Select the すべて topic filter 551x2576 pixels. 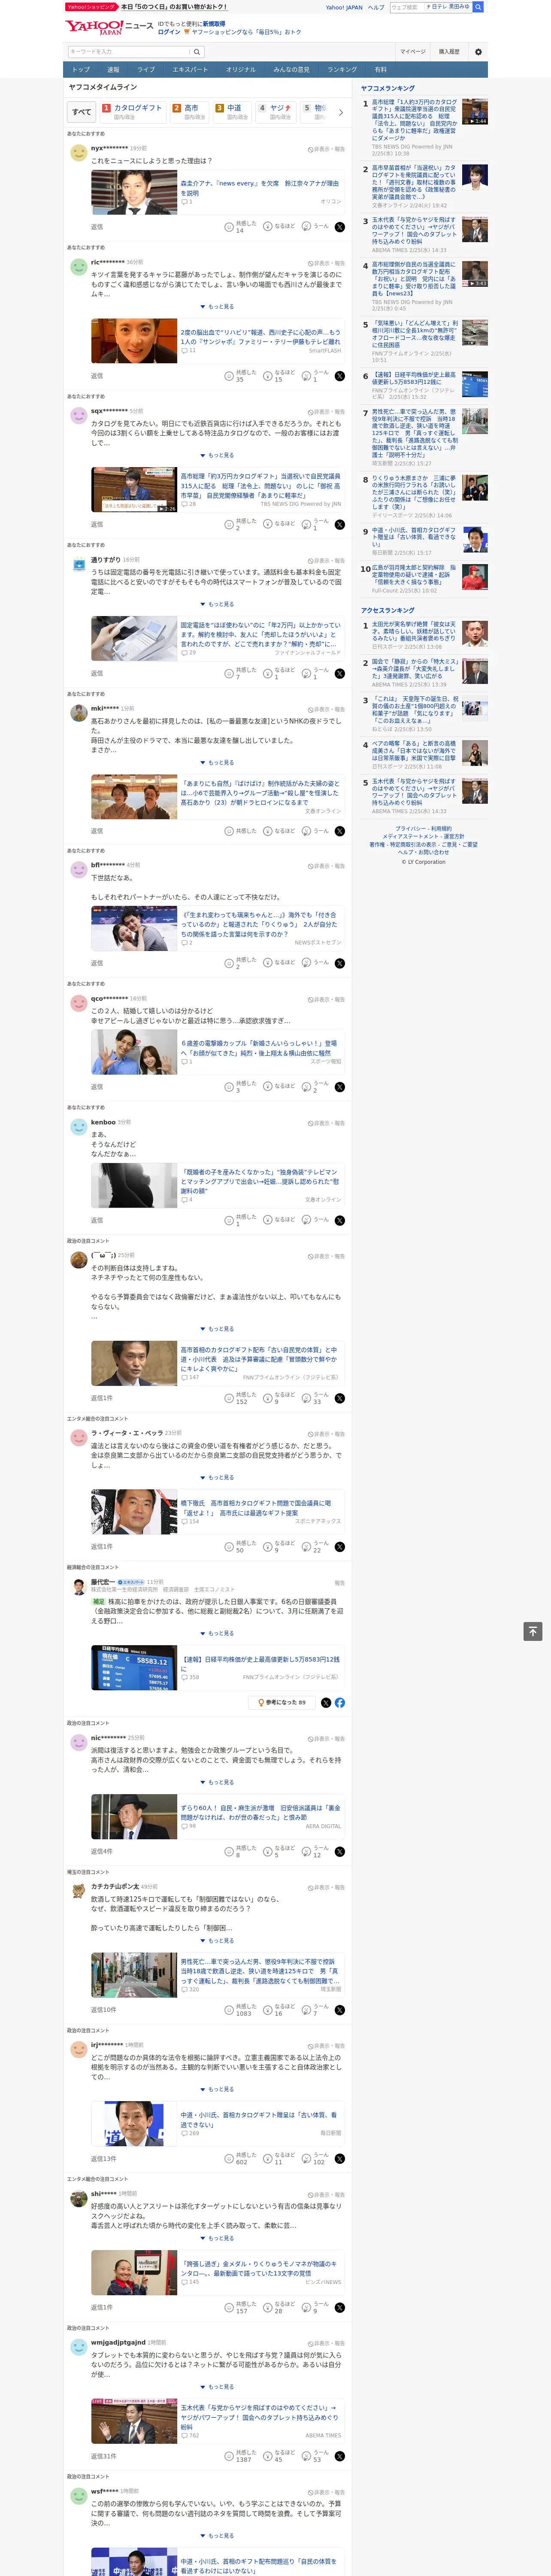pos(82,113)
